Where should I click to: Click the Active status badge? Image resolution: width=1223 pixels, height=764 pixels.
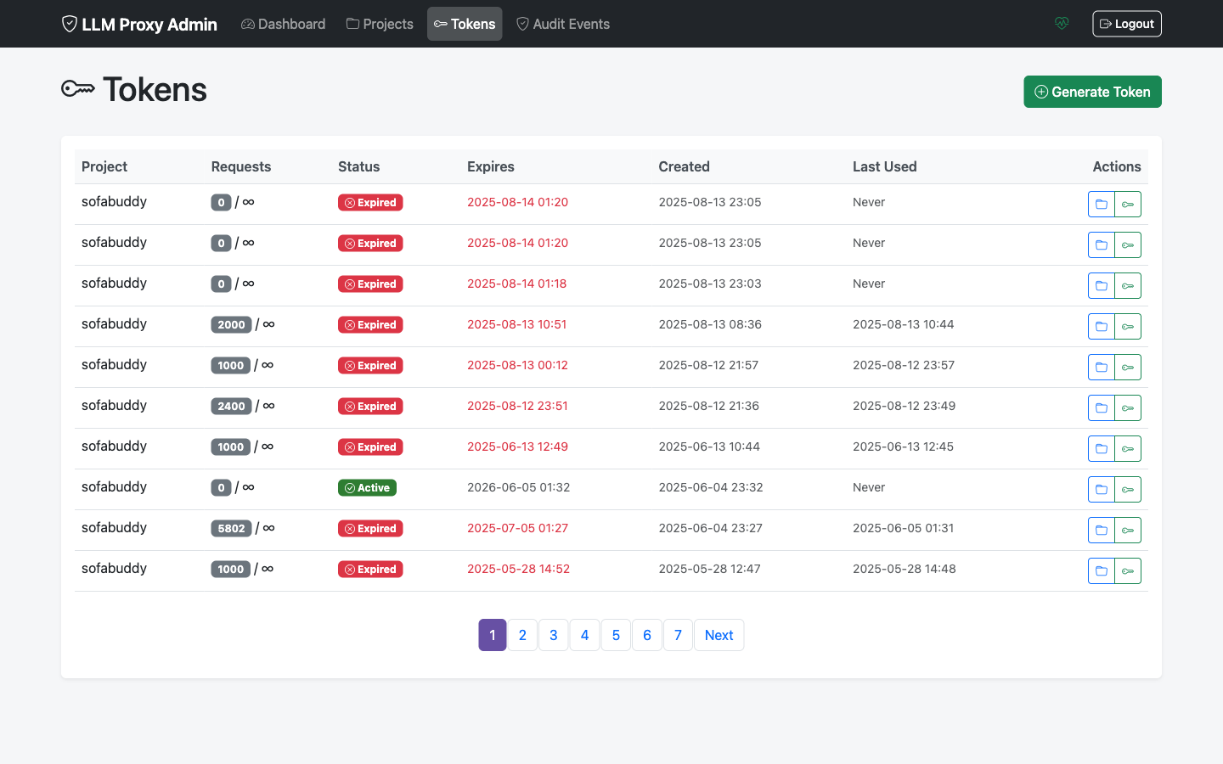[x=367, y=488]
